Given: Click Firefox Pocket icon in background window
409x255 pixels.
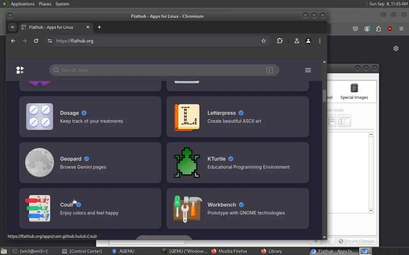Looking at the screenshot, I should pyautogui.click(x=355, y=29).
